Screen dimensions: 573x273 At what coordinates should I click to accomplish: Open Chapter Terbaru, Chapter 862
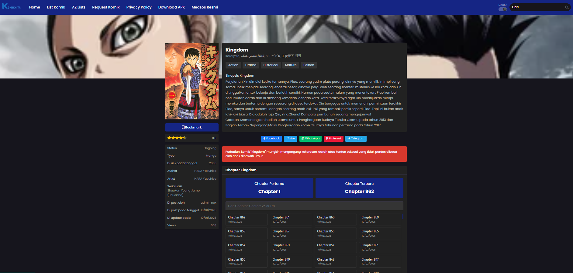[359, 188]
